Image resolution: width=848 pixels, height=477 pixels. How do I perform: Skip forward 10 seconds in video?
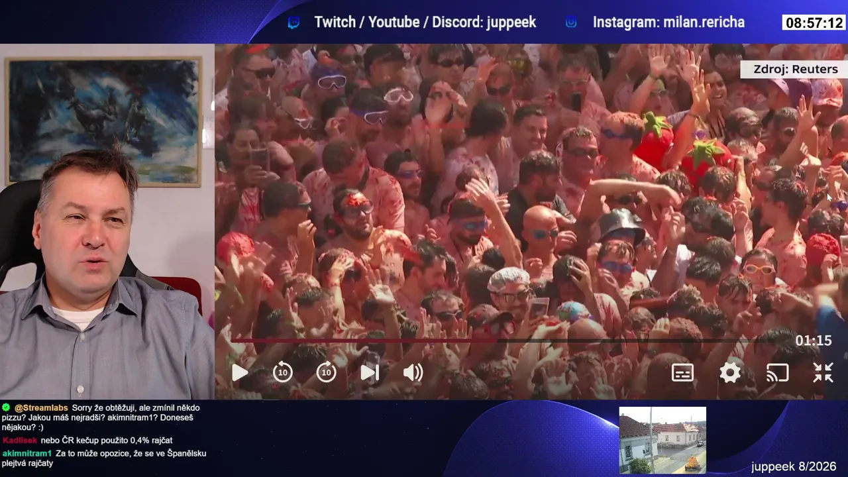click(326, 372)
